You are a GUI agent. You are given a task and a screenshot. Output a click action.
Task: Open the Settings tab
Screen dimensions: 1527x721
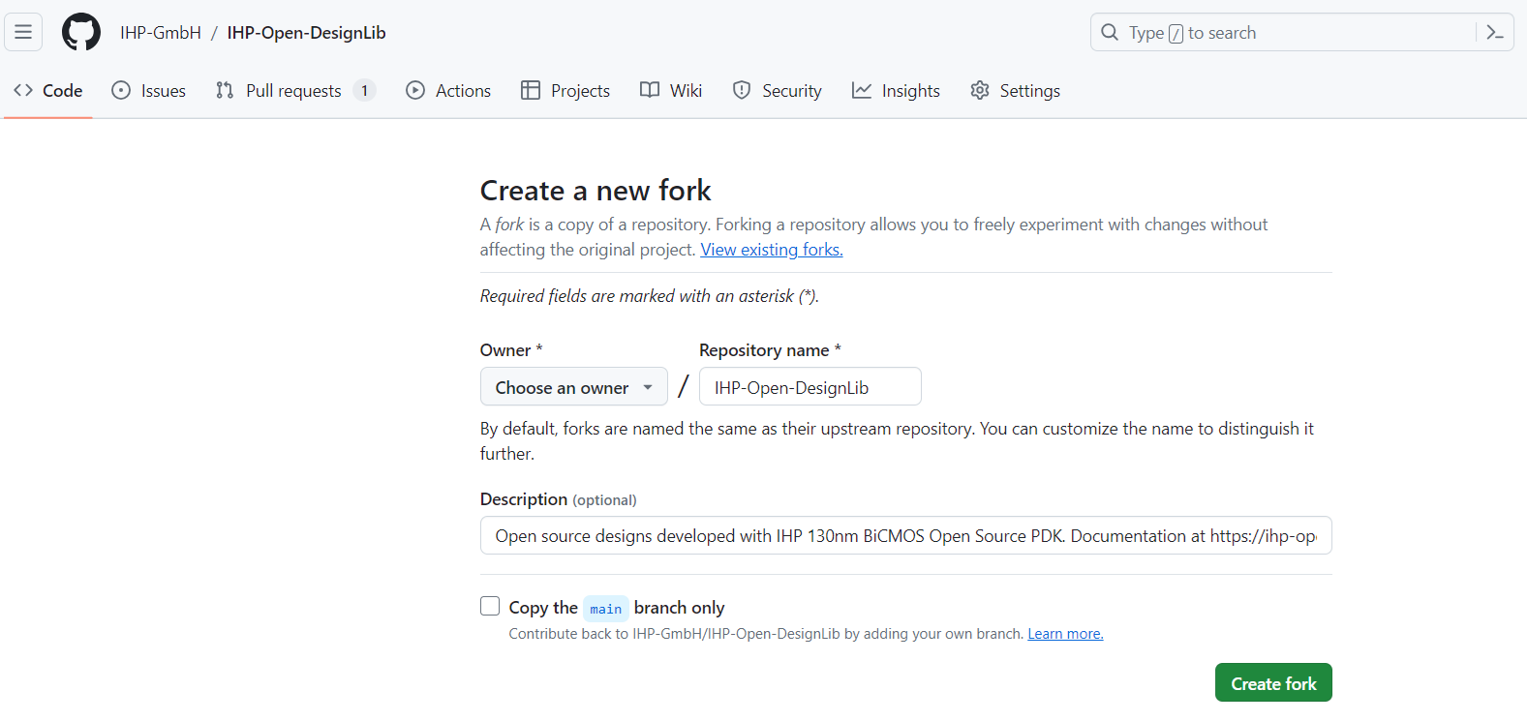click(1015, 90)
